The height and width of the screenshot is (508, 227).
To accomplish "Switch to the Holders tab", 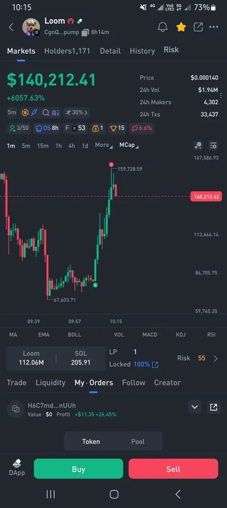I will pyautogui.click(x=67, y=51).
